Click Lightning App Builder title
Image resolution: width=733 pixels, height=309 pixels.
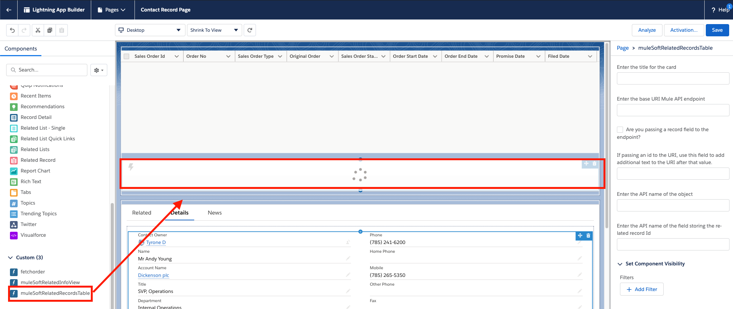click(x=59, y=10)
